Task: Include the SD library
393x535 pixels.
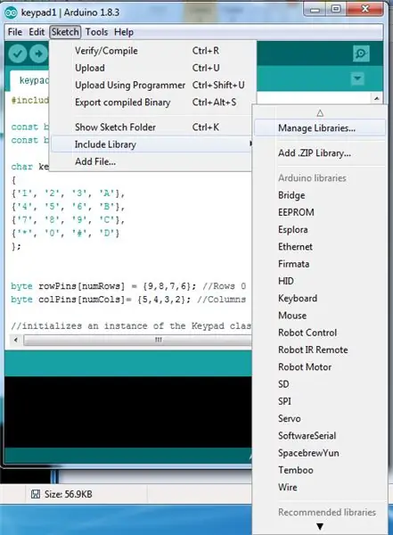Action: pyautogui.click(x=320, y=384)
